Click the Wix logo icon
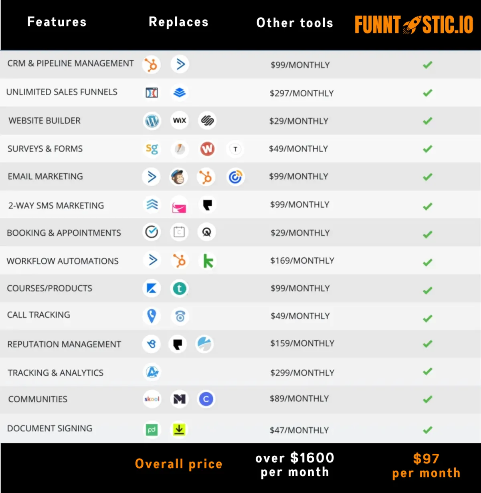Image resolution: width=481 pixels, height=493 pixels. coord(180,120)
